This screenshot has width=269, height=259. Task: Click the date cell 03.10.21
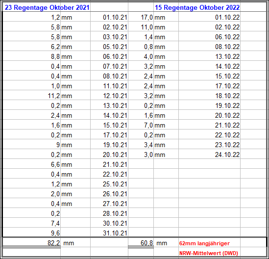(x=115, y=37)
